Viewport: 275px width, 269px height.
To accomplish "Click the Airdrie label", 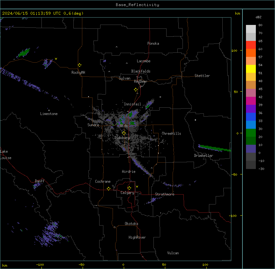I will tap(129, 172).
